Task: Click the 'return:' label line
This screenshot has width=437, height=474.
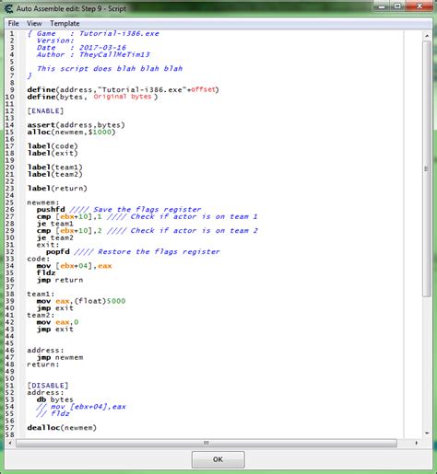Action: (x=43, y=364)
